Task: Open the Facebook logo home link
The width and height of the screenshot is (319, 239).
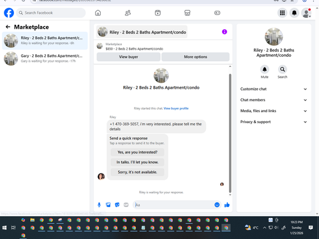Action: click(x=9, y=13)
